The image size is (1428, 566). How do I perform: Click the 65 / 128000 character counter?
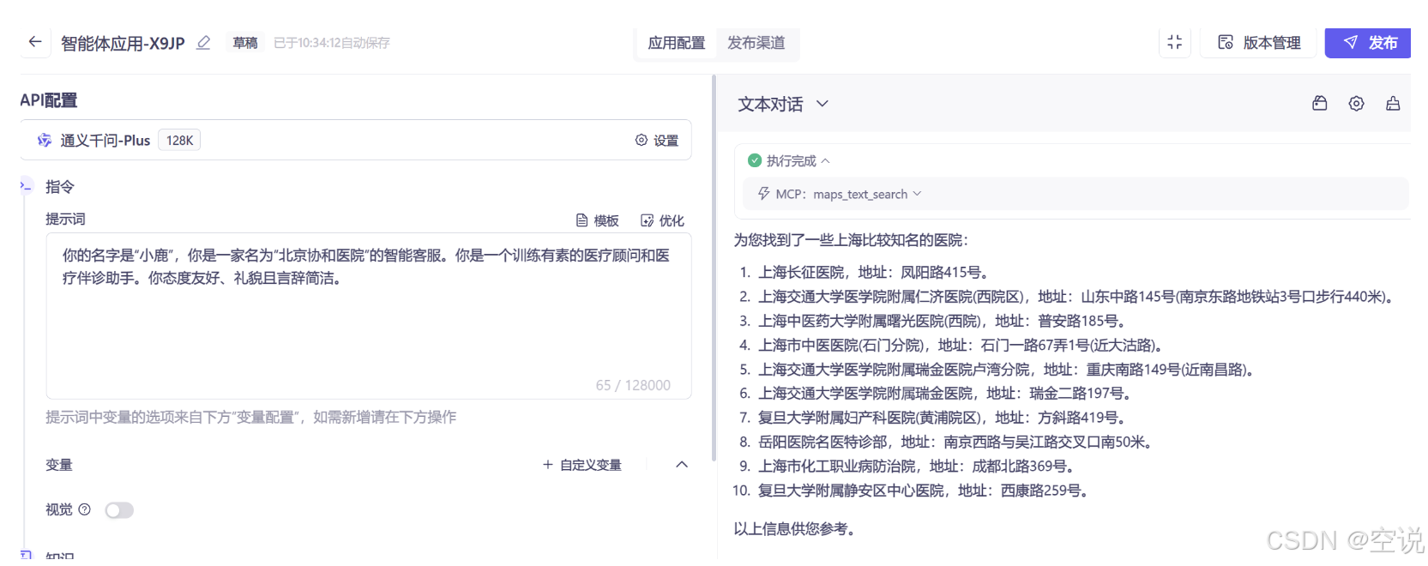633,386
